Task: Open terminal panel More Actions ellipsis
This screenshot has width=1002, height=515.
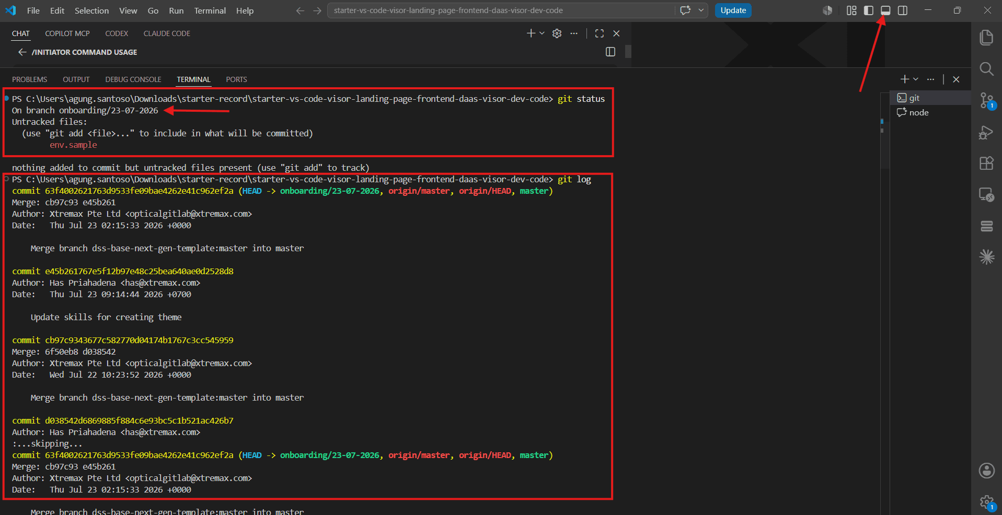Action: tap(930, 79)
